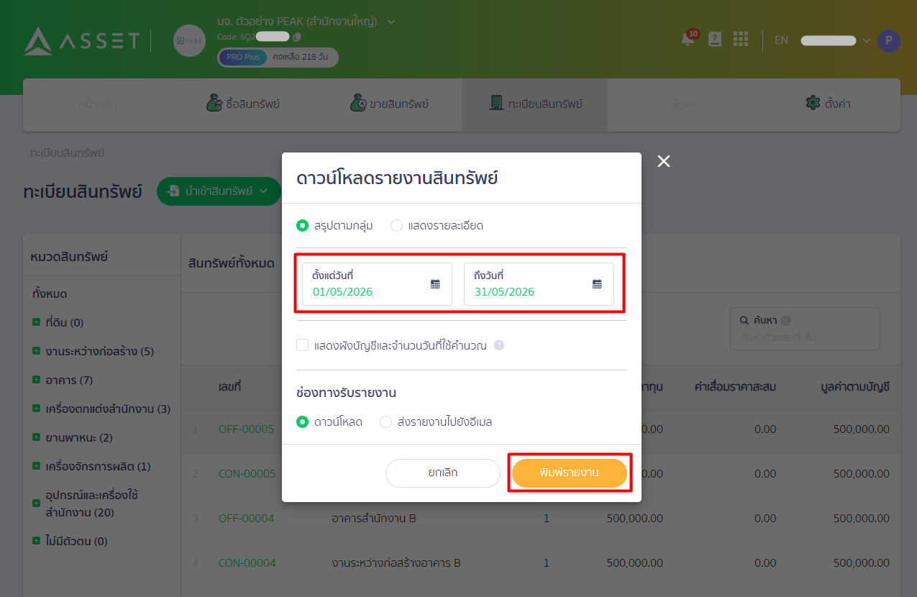Viewport: 917px width, 597px height.
Task: Tick the แสดงผังบัญชี checkbox
Action: point(302,345)
